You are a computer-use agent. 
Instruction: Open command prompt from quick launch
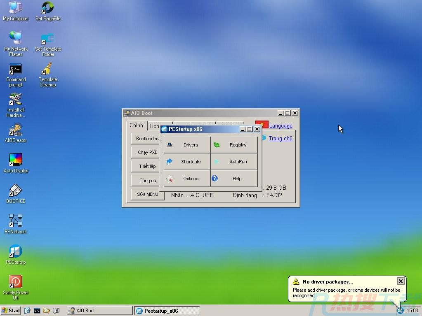pos(37,311)
